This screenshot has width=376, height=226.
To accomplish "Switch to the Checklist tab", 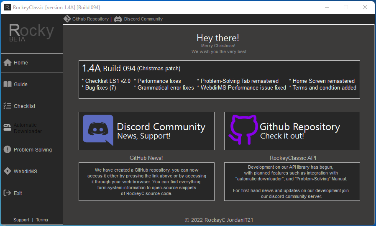I will tap(25, 106).
